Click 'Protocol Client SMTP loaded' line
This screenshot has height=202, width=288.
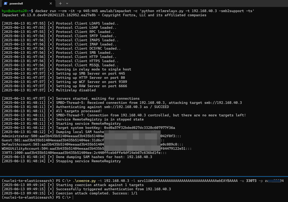pyautogui.click(x=59, y=36)
